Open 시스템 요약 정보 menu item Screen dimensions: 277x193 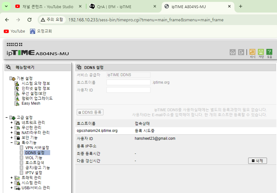click(x=36, y=83)
